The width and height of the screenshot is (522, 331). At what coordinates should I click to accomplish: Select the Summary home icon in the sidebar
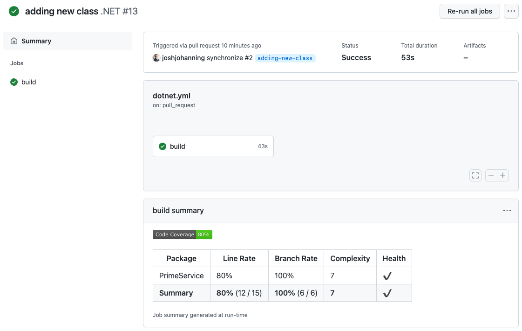point(14,41)
